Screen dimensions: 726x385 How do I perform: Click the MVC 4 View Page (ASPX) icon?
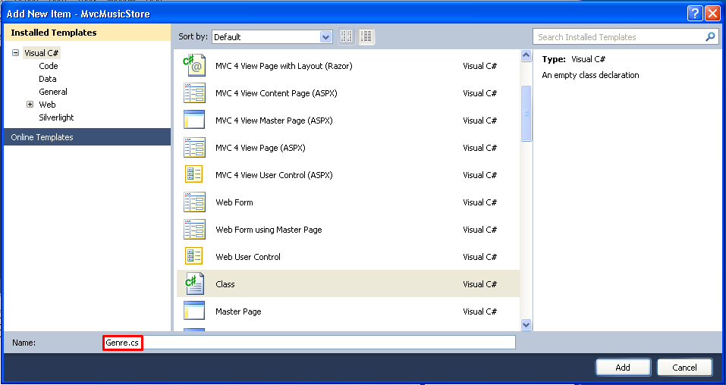point(194,148)
